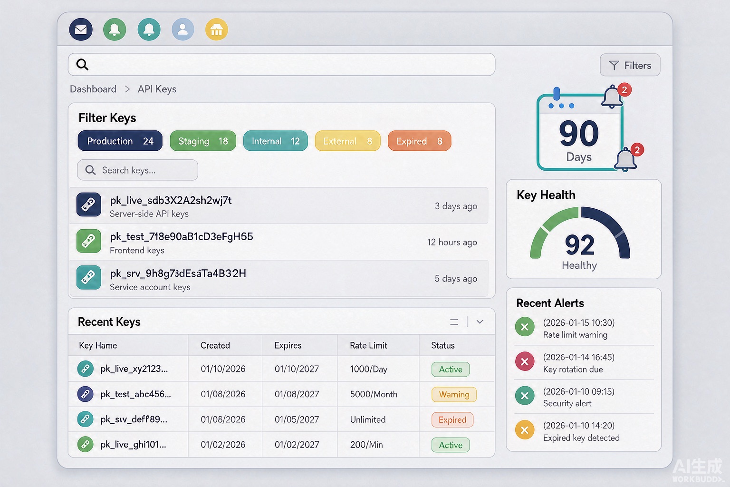Screen dimensions: 730x487
Task: Toggle the Production 24 filter chip
Action: tap(120, 141)
